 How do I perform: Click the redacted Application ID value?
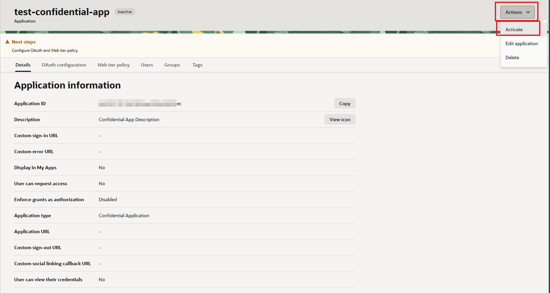[140, 104]
